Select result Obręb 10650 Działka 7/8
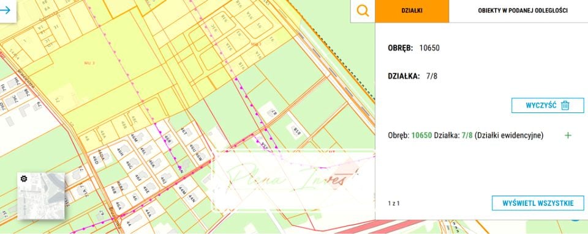 coord(466,135)
